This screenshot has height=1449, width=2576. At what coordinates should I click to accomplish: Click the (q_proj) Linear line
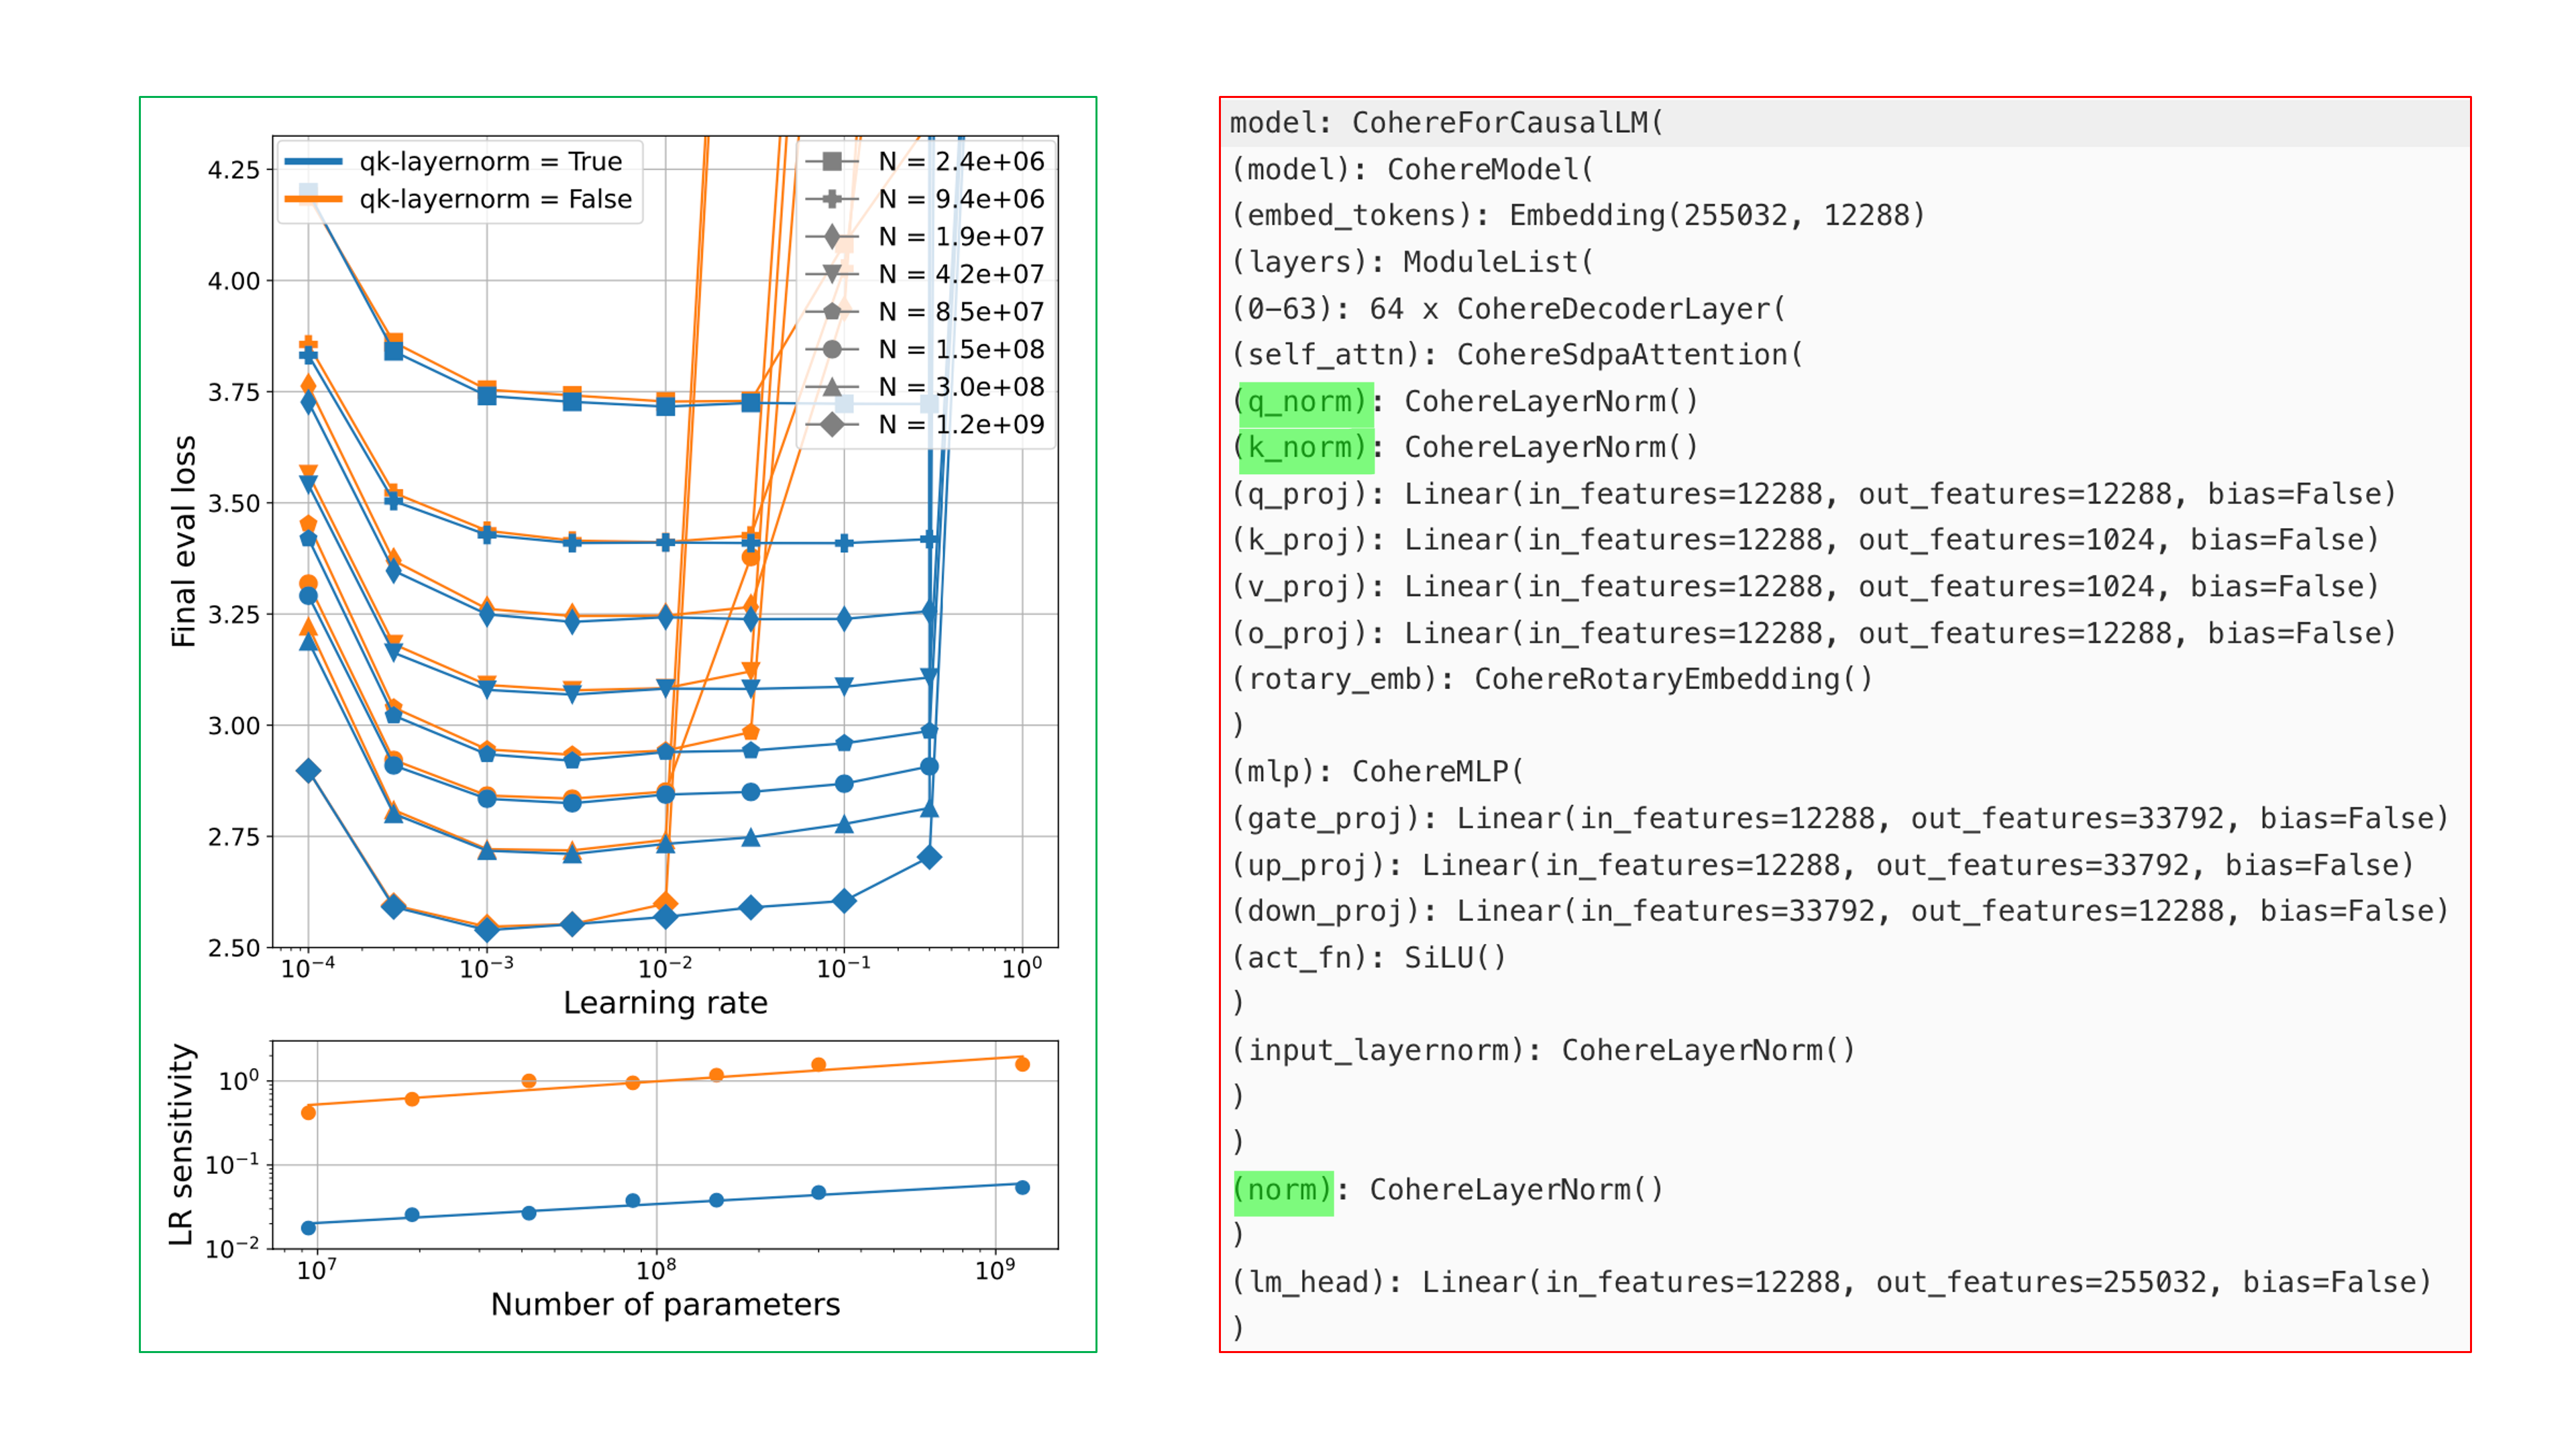(1814, 494)
